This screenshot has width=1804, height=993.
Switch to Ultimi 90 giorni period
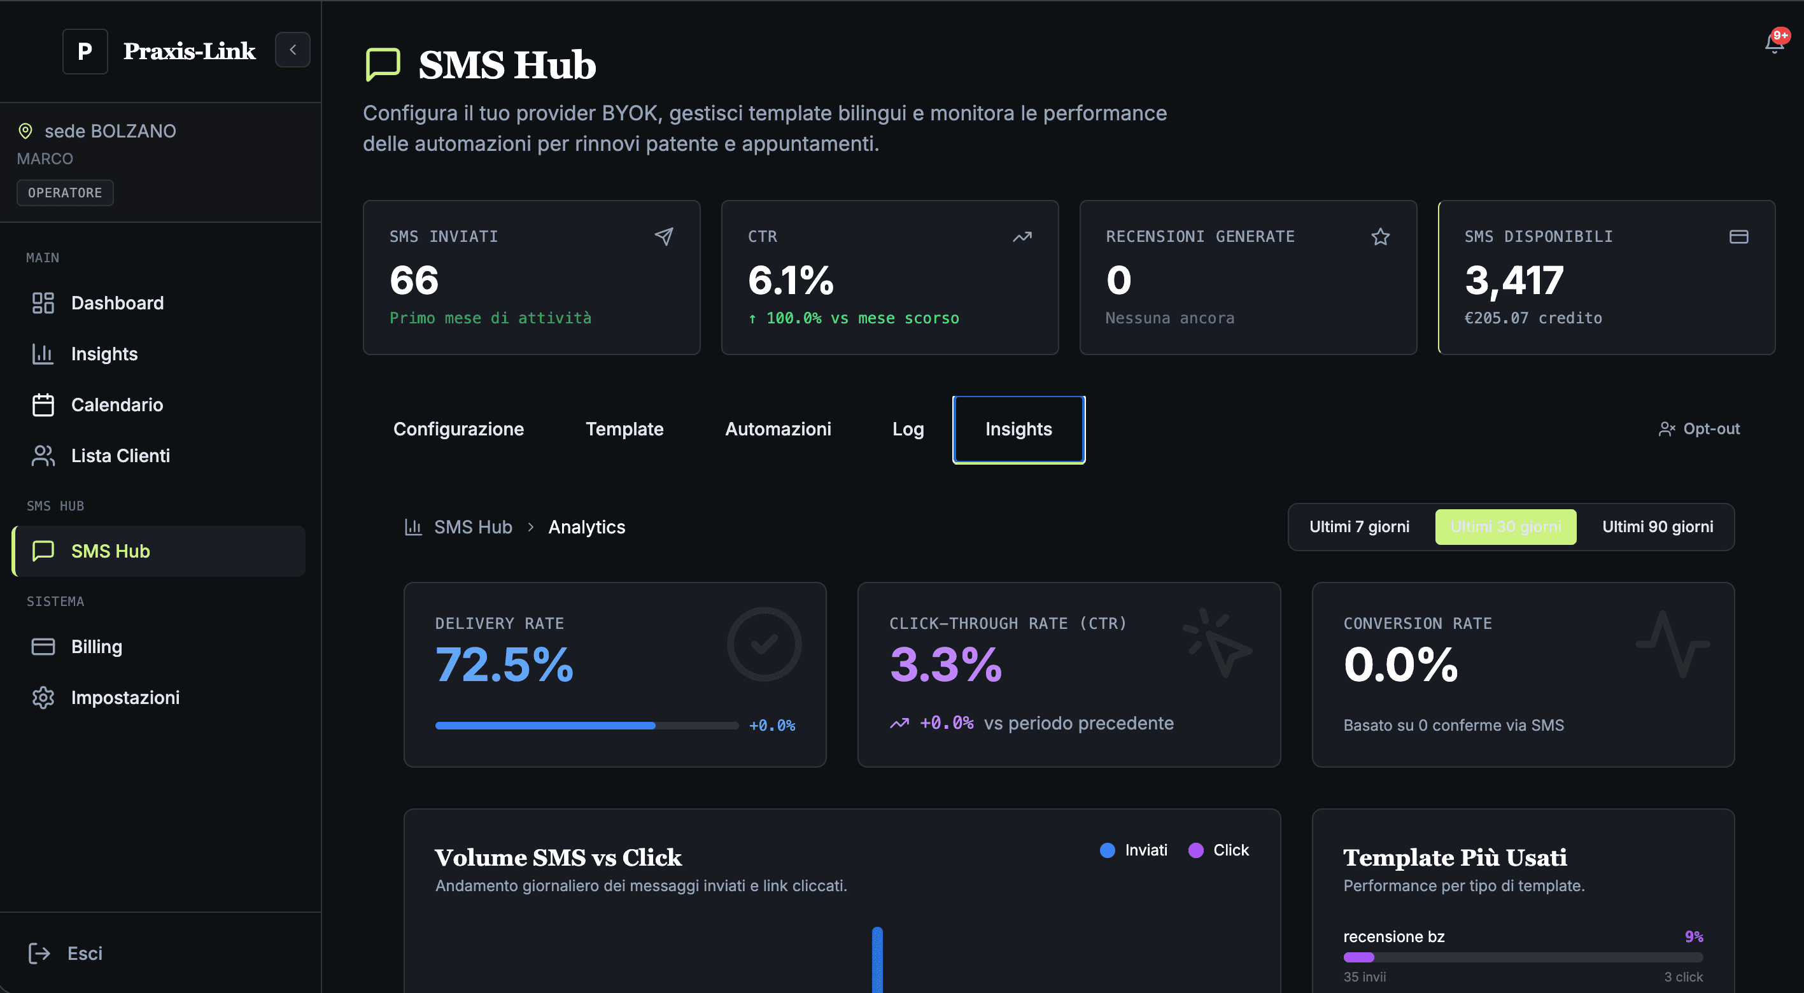1657,526
